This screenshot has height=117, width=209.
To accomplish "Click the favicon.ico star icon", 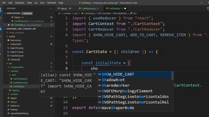I will [x=8, y=40].
